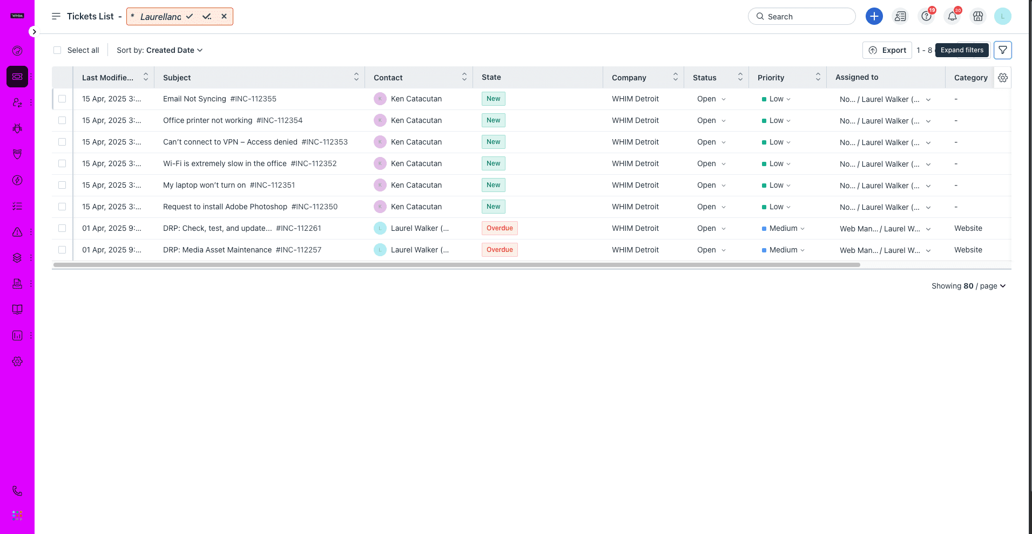Open the colorful apps grid icon

pyautogui.click(x=17, y=516)
